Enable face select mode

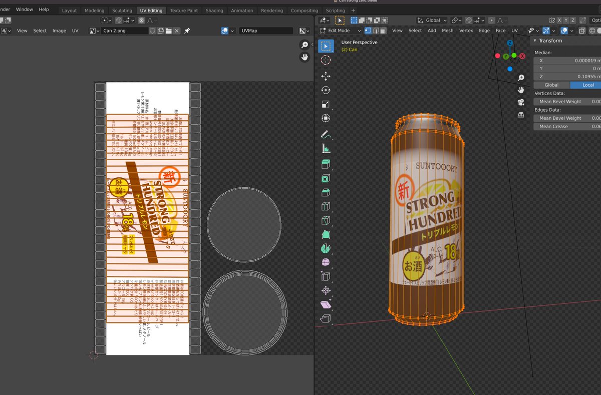[x=384, y=31]
